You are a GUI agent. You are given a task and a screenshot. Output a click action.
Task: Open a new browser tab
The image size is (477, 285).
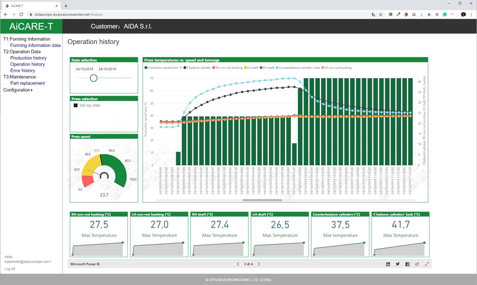[x=66, y=6]
